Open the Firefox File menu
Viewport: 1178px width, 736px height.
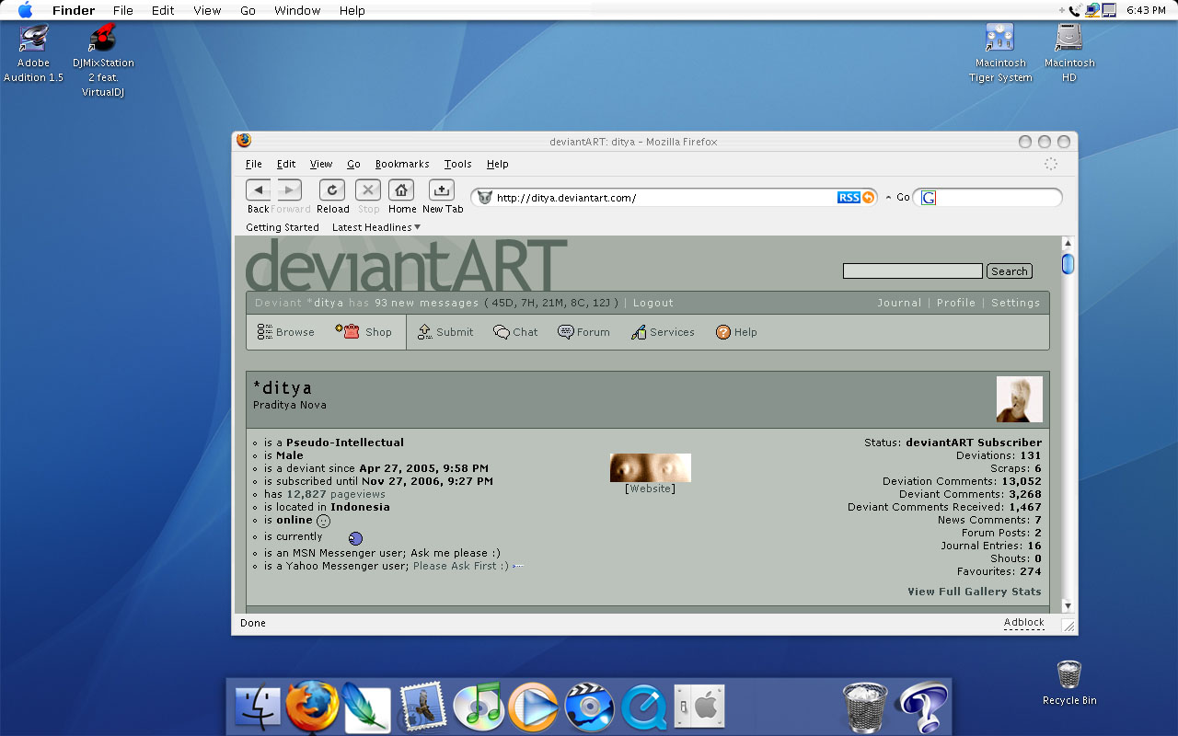click(254, 164)
